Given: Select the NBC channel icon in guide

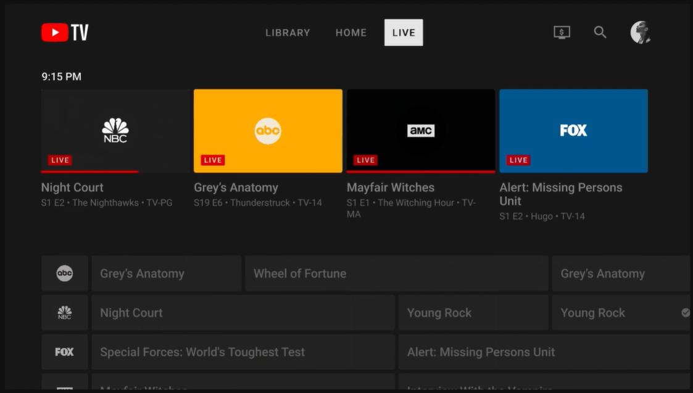Looking at the screenshot, I should click(x=65, y=313).
